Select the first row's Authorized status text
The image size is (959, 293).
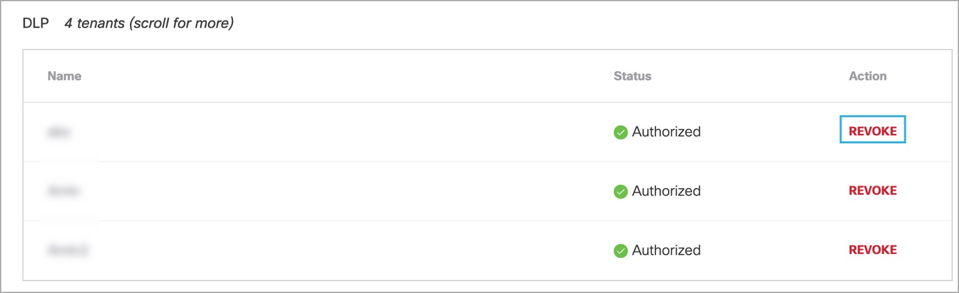coord(666,131)
